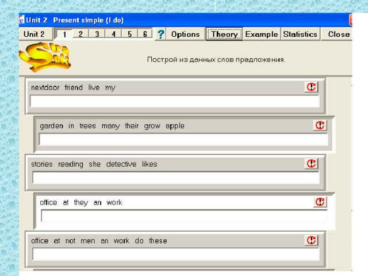Click answer field under 'stories reading she detective likes'

click(x=176, y=178)
